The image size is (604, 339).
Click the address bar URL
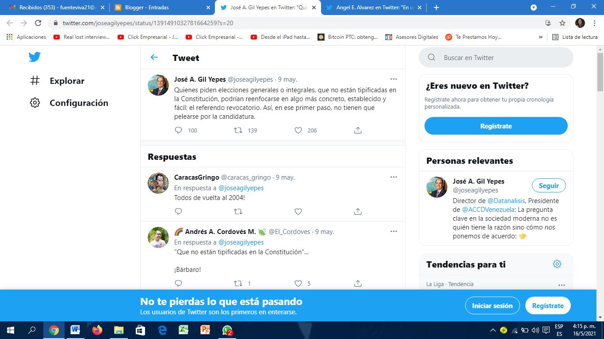click(148, 23)
